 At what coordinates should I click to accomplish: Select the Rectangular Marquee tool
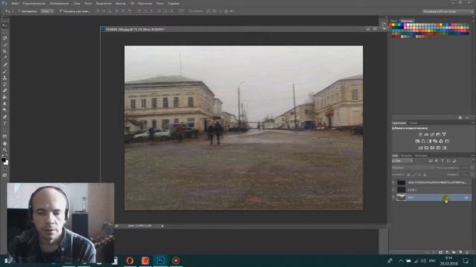5,32
